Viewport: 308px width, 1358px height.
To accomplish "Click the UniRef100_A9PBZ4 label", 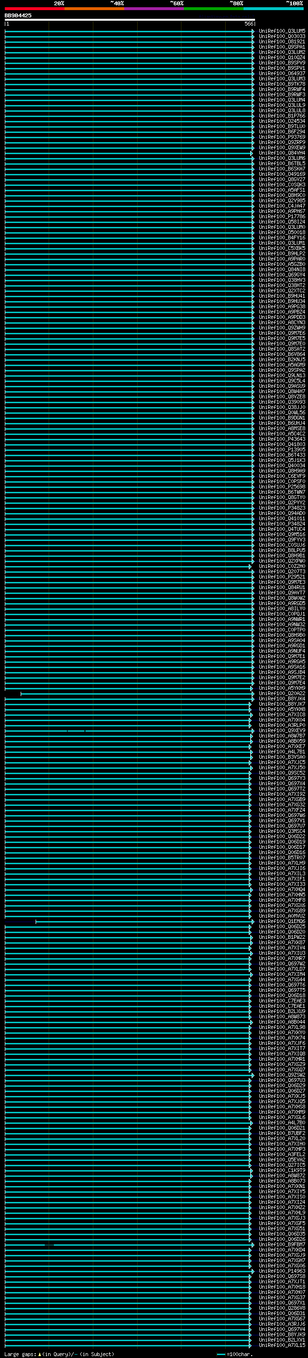I will [x=282, y=312].
